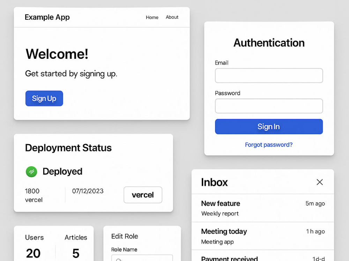Click the Get started by signing up text
This screenshot has width=349, height=261.
tap(71, 74)
